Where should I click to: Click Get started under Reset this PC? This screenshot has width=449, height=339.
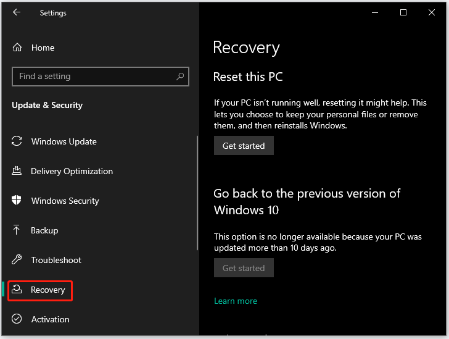point(244,146)
